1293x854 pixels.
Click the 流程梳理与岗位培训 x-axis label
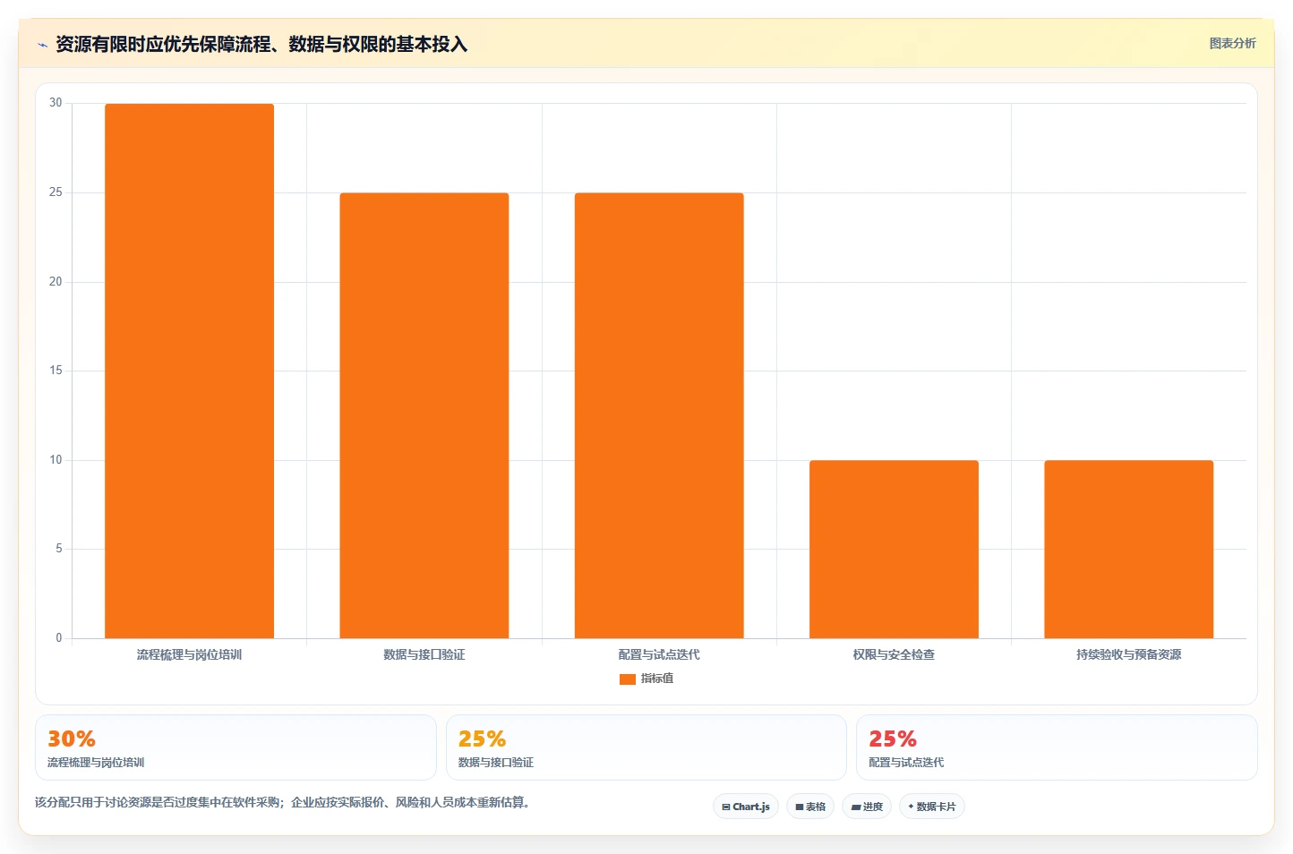point(189,655)
